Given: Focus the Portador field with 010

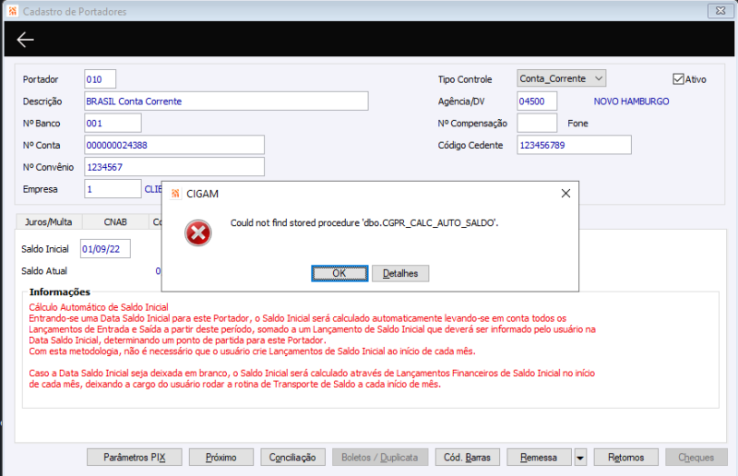Looking at the screenshot, I should coord(100,79).
